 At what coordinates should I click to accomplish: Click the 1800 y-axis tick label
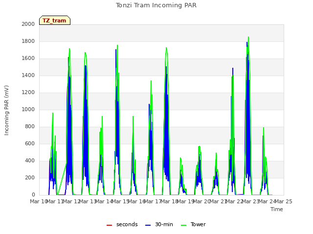(x=28, y=41)
